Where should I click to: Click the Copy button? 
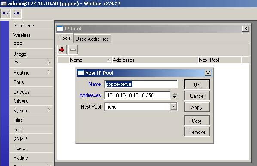coord(197,121)
